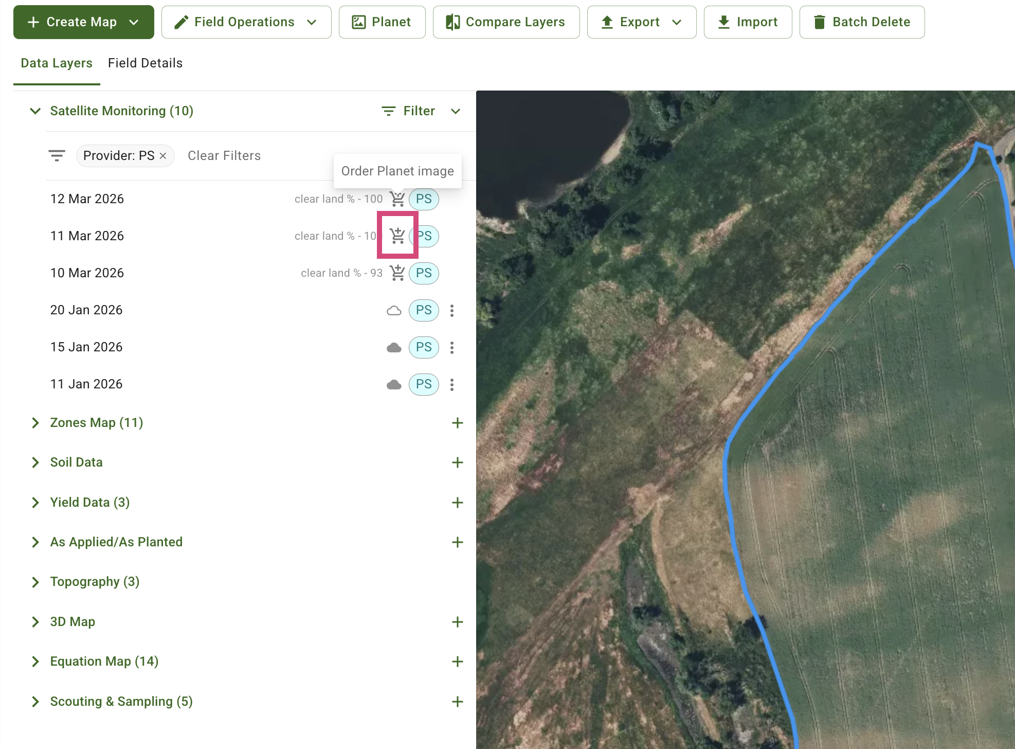Expand the Topography section
This screenshot has height=749, width=1015.
35,582
